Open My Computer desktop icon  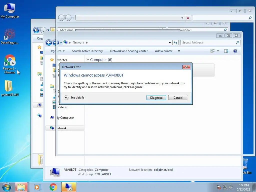[x=10, y=10]
